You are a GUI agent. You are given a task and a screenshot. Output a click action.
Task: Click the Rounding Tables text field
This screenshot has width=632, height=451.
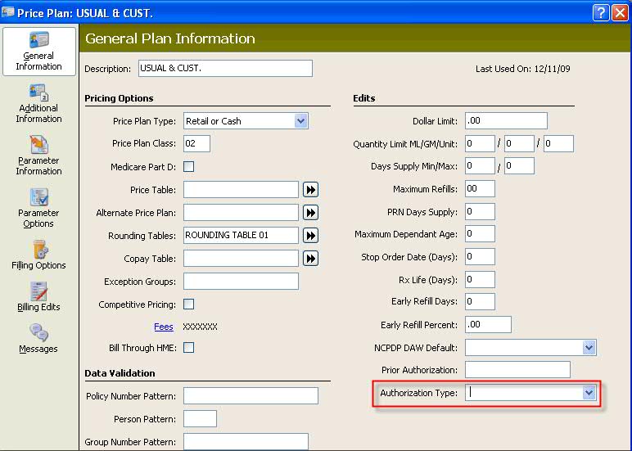[x=241, y=236]
